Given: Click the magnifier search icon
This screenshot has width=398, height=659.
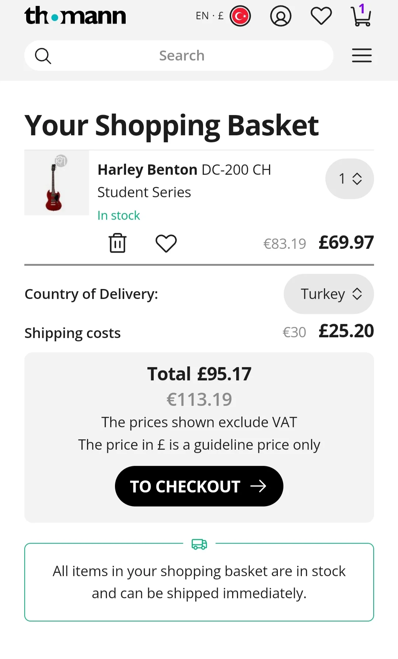Looking at the screenshot, I should (43, 56).
